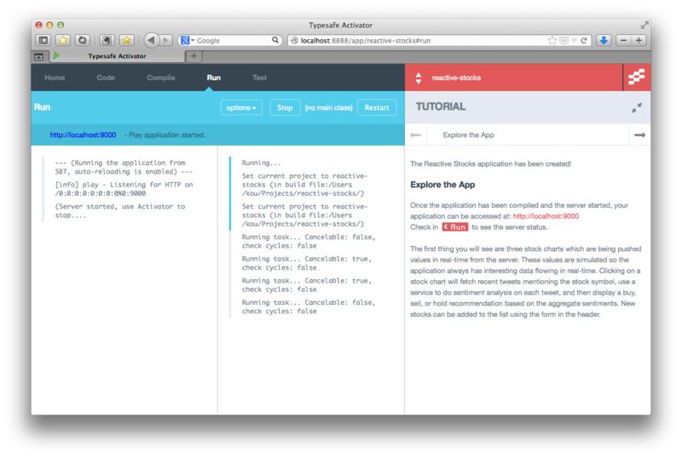Click the 'Running...' log line
The width and height of the screenshot is (682, 458).
[x=262, y=163]
